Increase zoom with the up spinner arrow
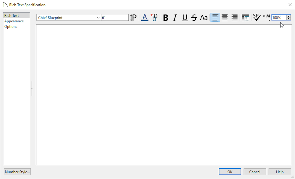 [x=288, y=16]
